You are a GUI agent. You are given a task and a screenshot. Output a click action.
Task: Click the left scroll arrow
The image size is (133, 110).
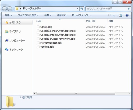[x=35, y=93]
